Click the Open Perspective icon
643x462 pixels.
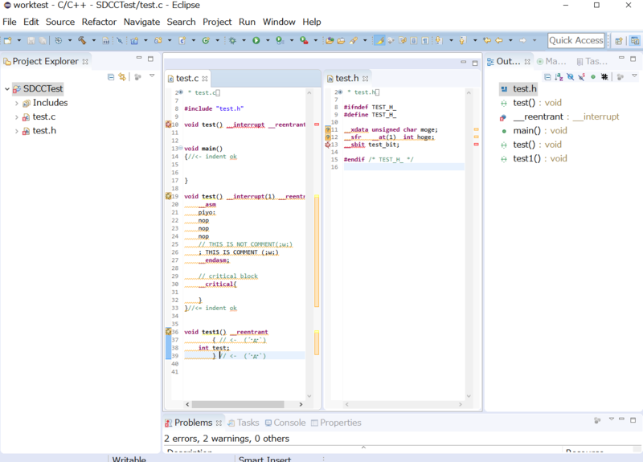click(619, 41)
